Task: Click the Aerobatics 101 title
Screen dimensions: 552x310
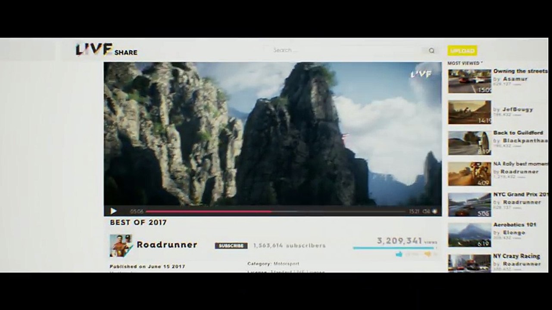Action: click(515, 225)
